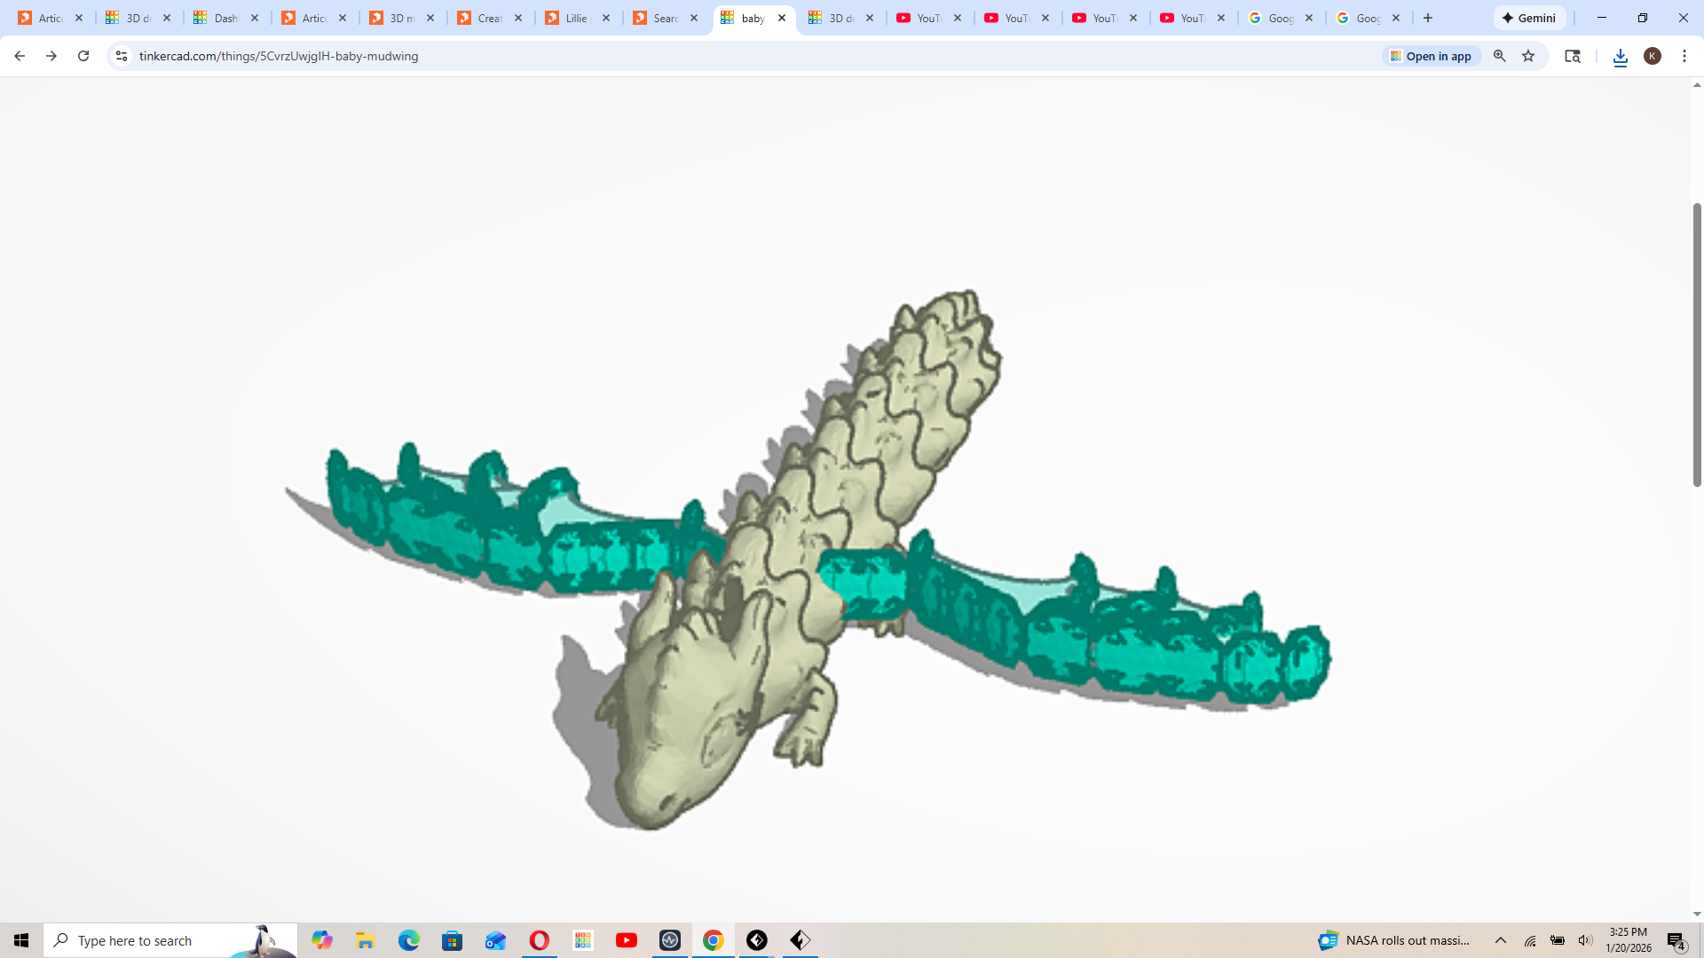Open Copilot from the taskbar

click(x=321, y=940)
